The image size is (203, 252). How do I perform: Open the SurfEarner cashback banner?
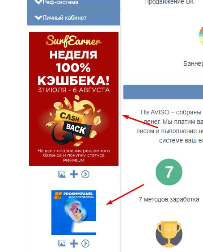pos(74,99)
